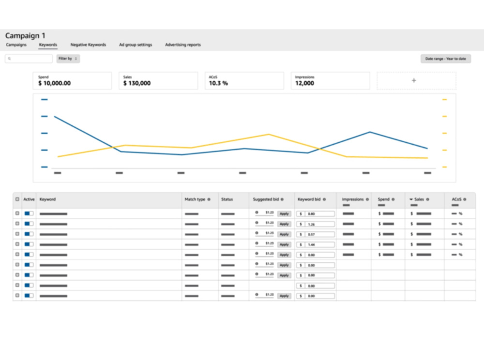Viewport: 484px width, 363px height.
Task: Click suggested bid info icon in last row
Action: pyautogui.click(x=257, y=294)
